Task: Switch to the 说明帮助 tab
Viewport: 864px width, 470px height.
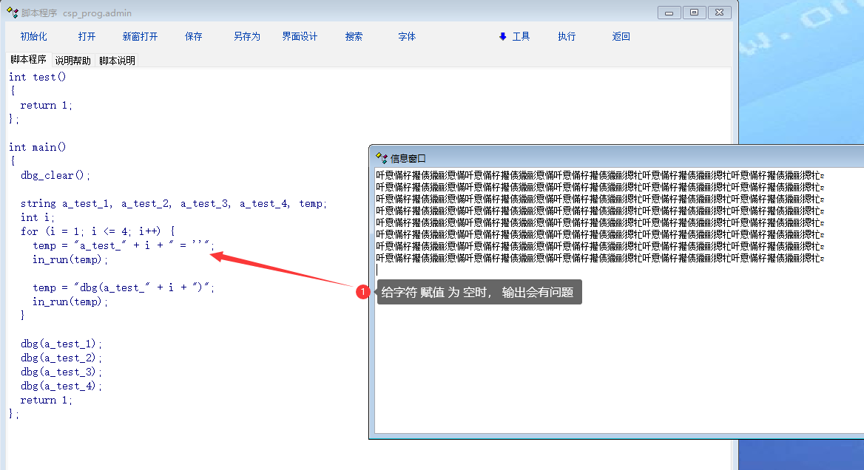Action: [x=73, y=61]
